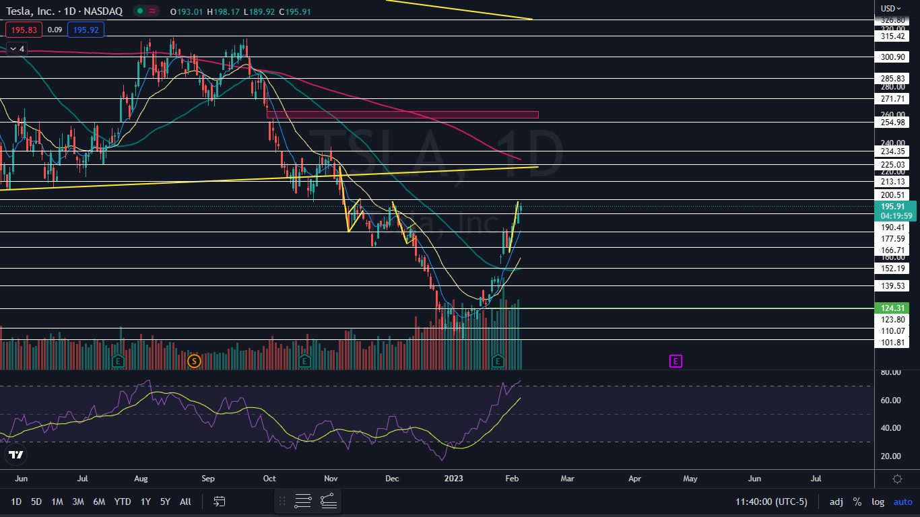Select the 1M time range tab
Image resolution: width=920 pixels, height=517 pixels.
point(57,502)
